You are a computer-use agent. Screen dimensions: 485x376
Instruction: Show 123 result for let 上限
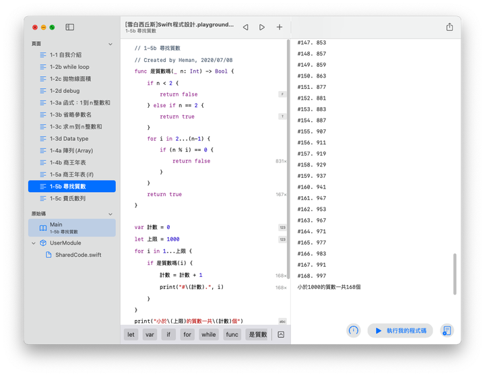point(282,239)
